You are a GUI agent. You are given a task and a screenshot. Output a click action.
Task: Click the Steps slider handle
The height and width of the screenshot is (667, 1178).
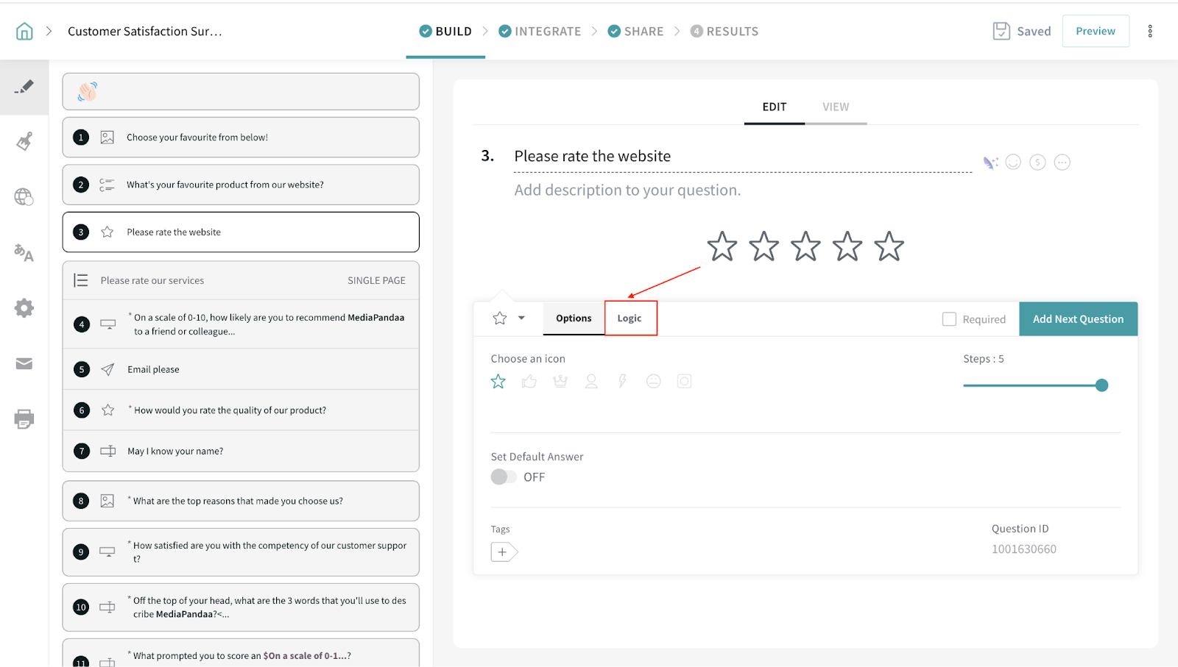1101,385
